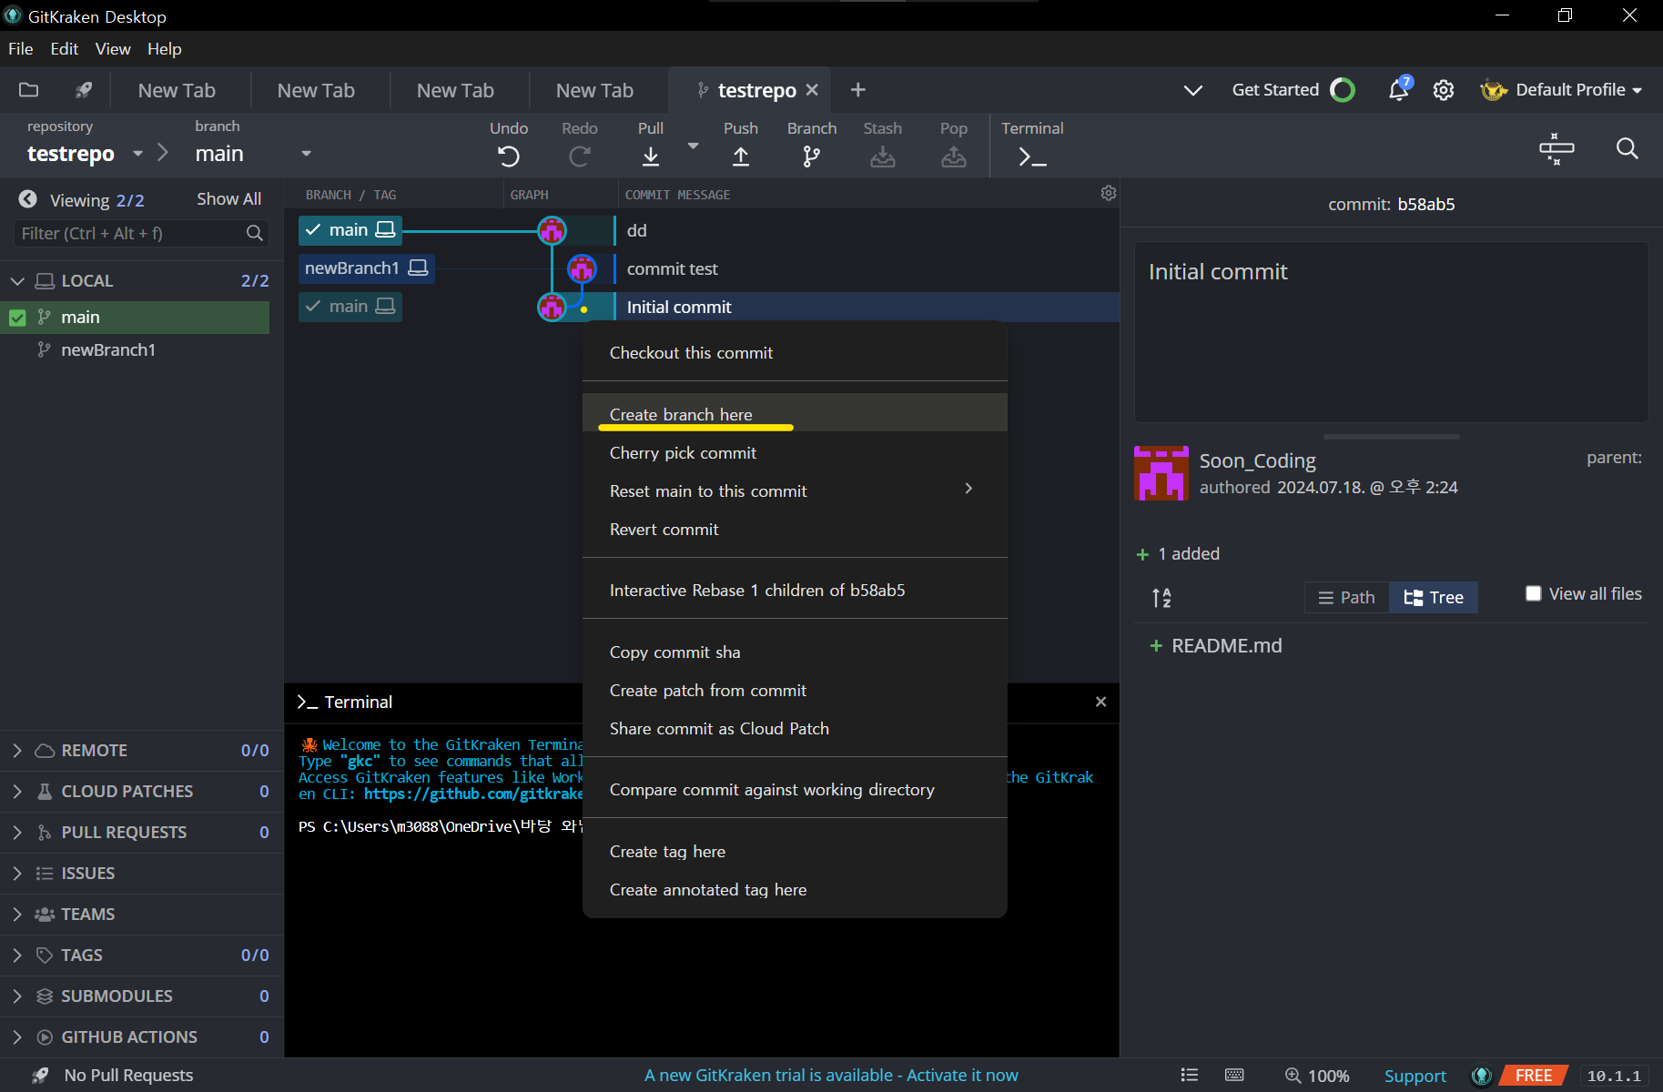Click the dd commit avatar node

coord(552,230)
